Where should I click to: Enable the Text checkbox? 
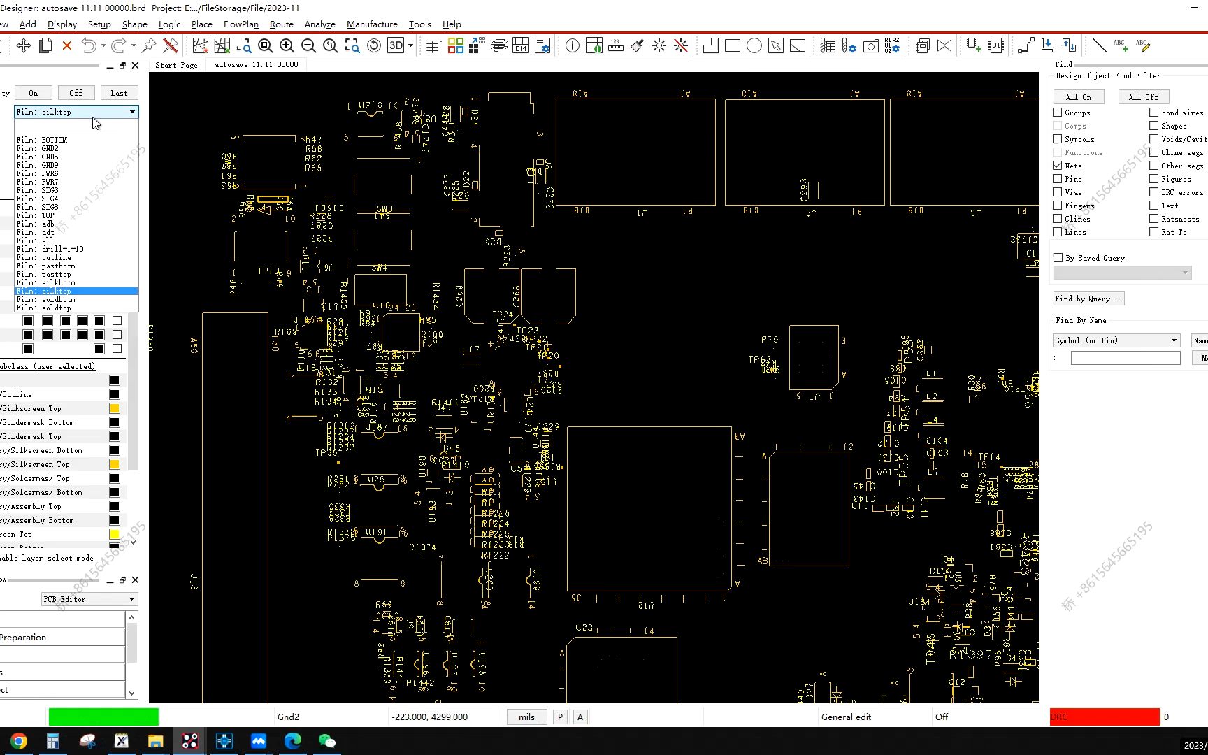tap(1154, 206)
